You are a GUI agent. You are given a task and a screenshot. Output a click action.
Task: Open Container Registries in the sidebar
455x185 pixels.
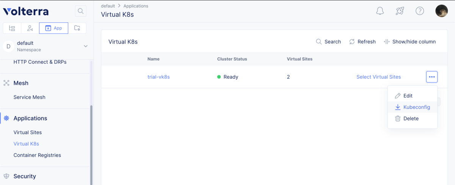point(37,155)
